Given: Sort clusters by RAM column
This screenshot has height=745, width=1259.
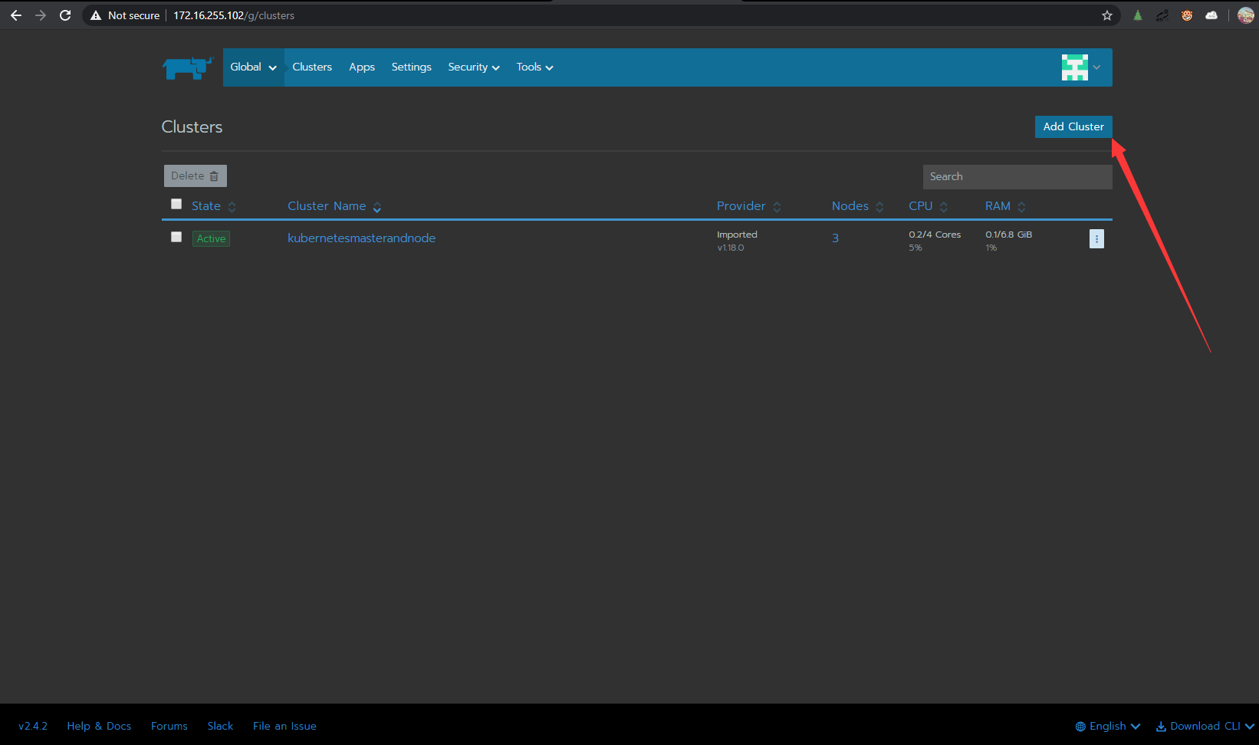Looking at the screenshot, I should (x=1005, y=206).
